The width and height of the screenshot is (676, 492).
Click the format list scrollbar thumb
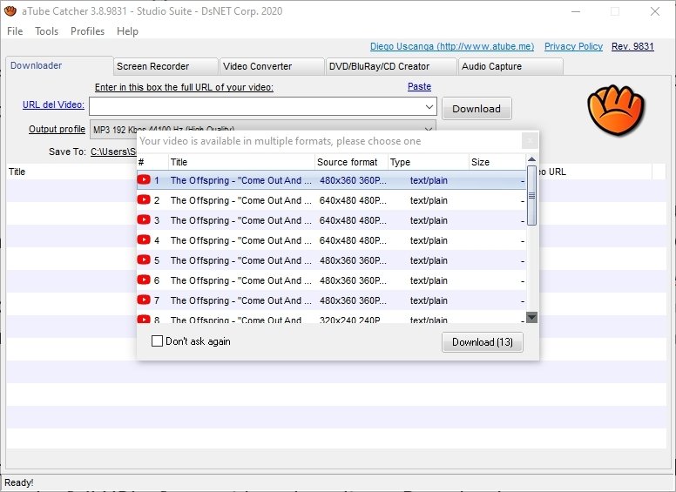532,196
